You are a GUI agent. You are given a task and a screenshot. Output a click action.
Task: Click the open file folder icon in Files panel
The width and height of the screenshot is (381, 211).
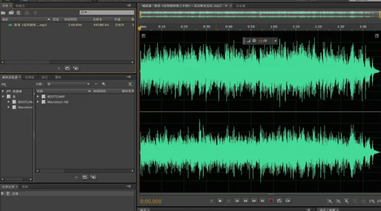coord(4,12)
